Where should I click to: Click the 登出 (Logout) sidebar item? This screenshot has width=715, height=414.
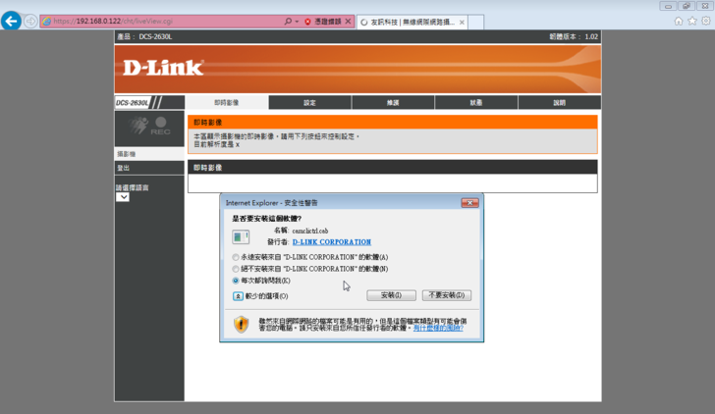click(149, 168)
